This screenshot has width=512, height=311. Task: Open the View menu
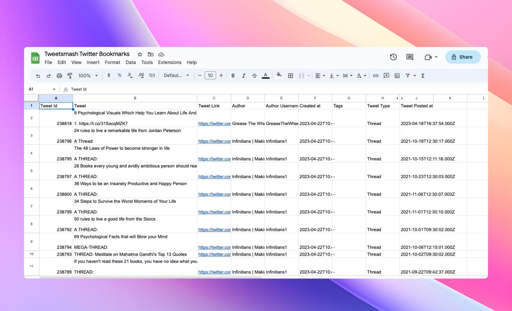tap(76, 62)
